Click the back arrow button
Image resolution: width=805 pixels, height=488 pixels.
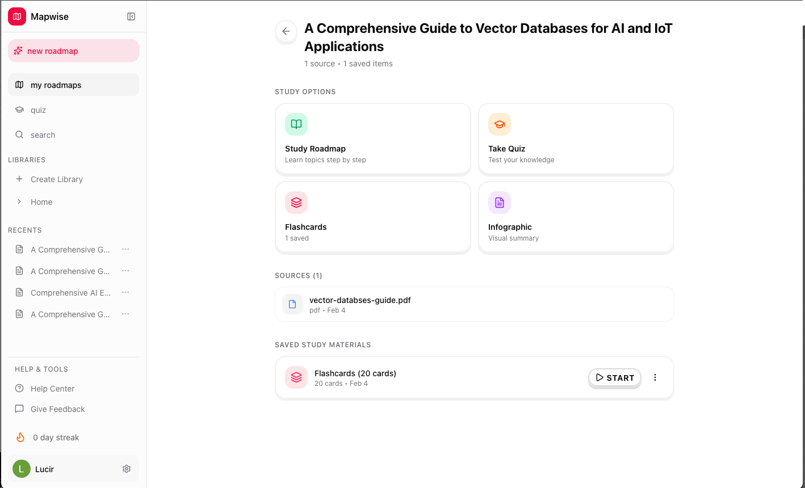click(x=286, y=32)
